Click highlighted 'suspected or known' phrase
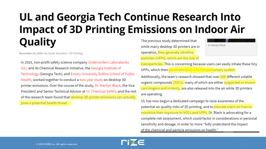The image size is (266, 149). 240,83
